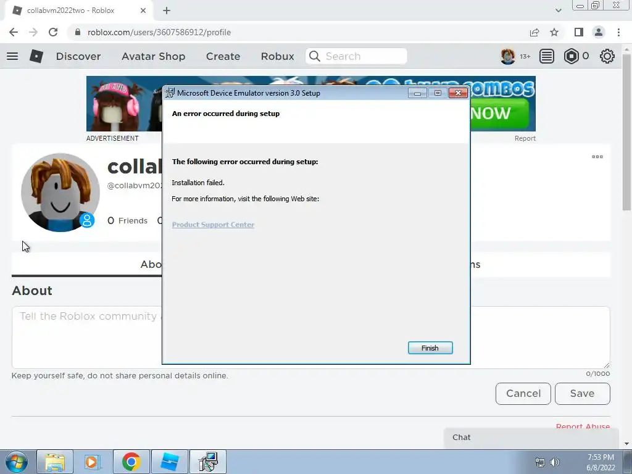
Task: Open Roblox Studio from the taskbar
Action: click(169, 462)
